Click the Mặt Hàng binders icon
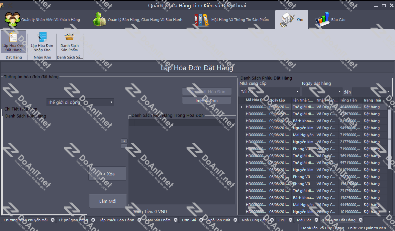Viewport: 395px width, 231px height. (202, 20)
